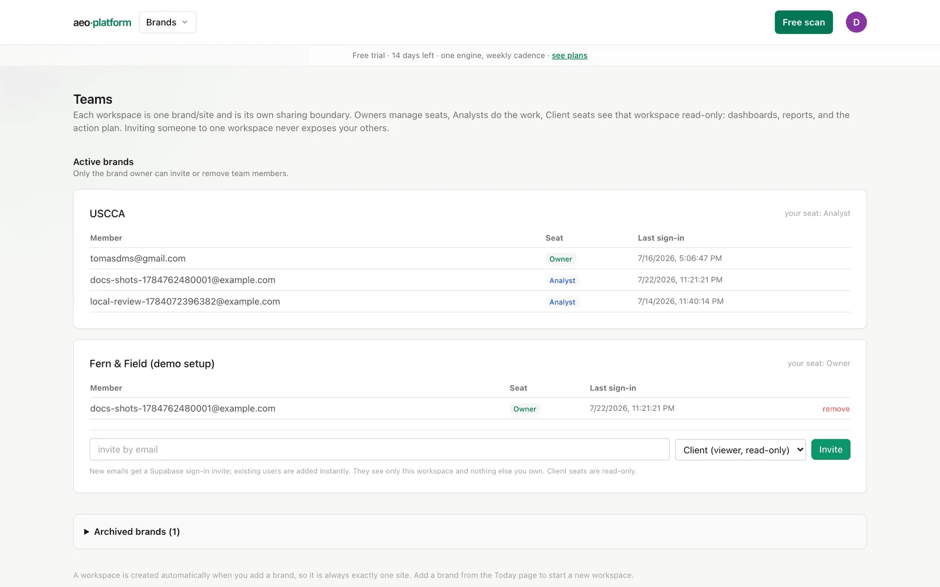Image resolution: width=940 pixels, height=587 pixels.
Task: Click the Invite button
Action: (831, 450)
